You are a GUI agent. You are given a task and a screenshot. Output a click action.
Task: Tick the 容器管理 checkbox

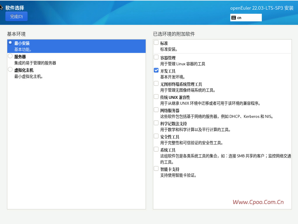[156, 57]
